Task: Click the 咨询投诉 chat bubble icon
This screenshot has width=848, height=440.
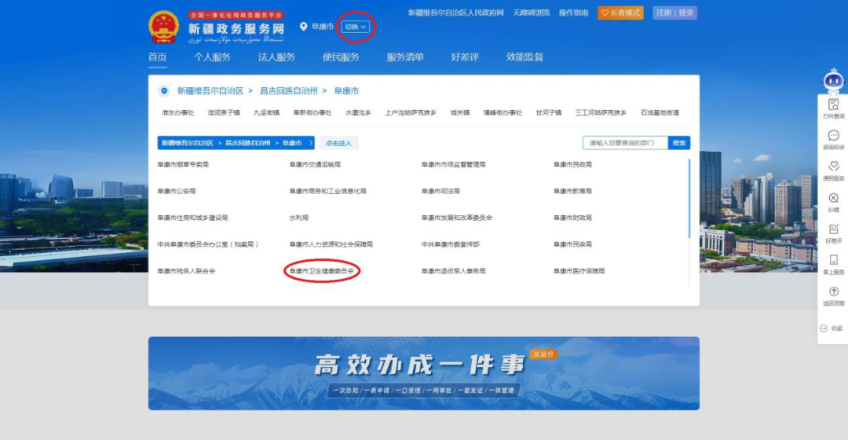Action: [x=833, y=140]
